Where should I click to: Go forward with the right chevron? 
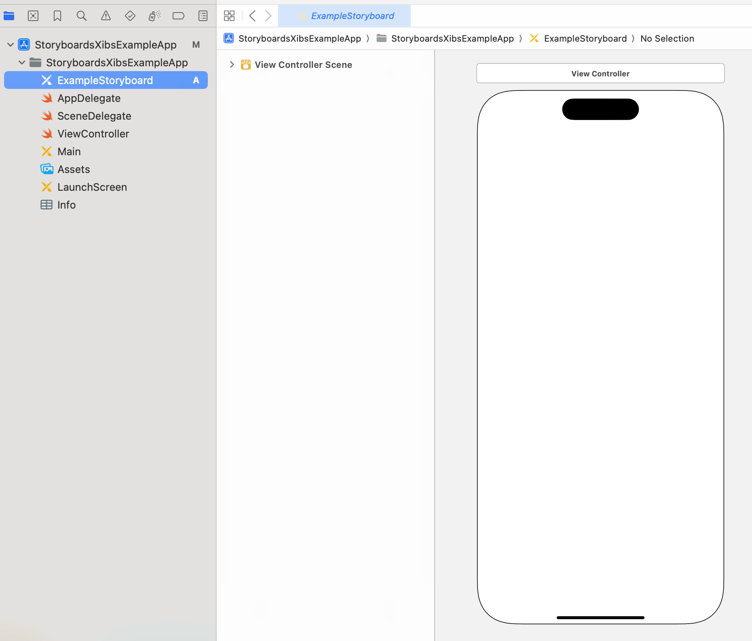point(268,16)
